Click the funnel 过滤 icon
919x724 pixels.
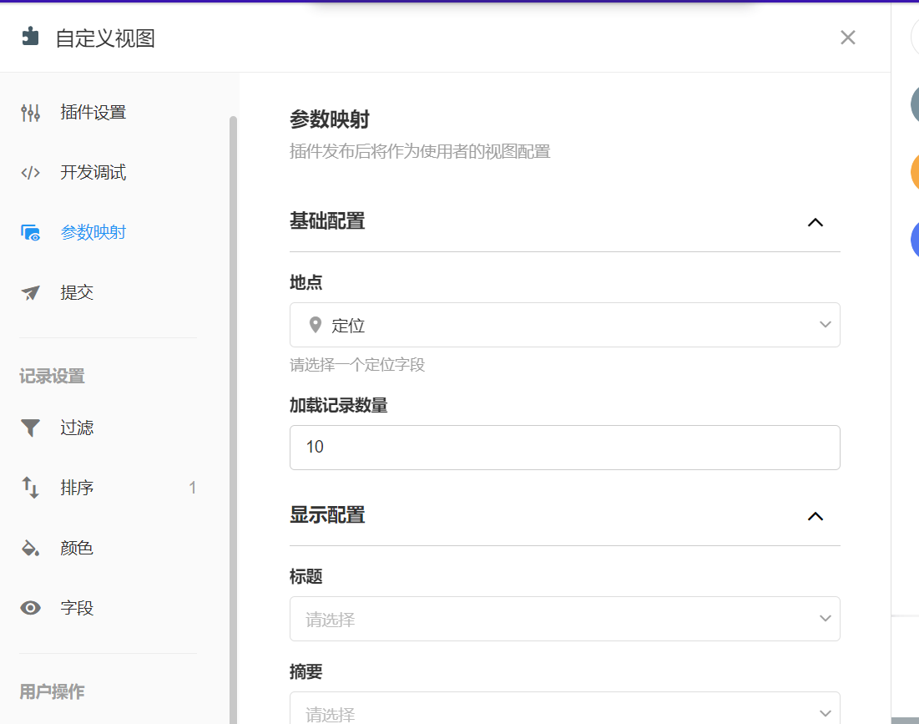pyautogui.click(x=31, y=428)
